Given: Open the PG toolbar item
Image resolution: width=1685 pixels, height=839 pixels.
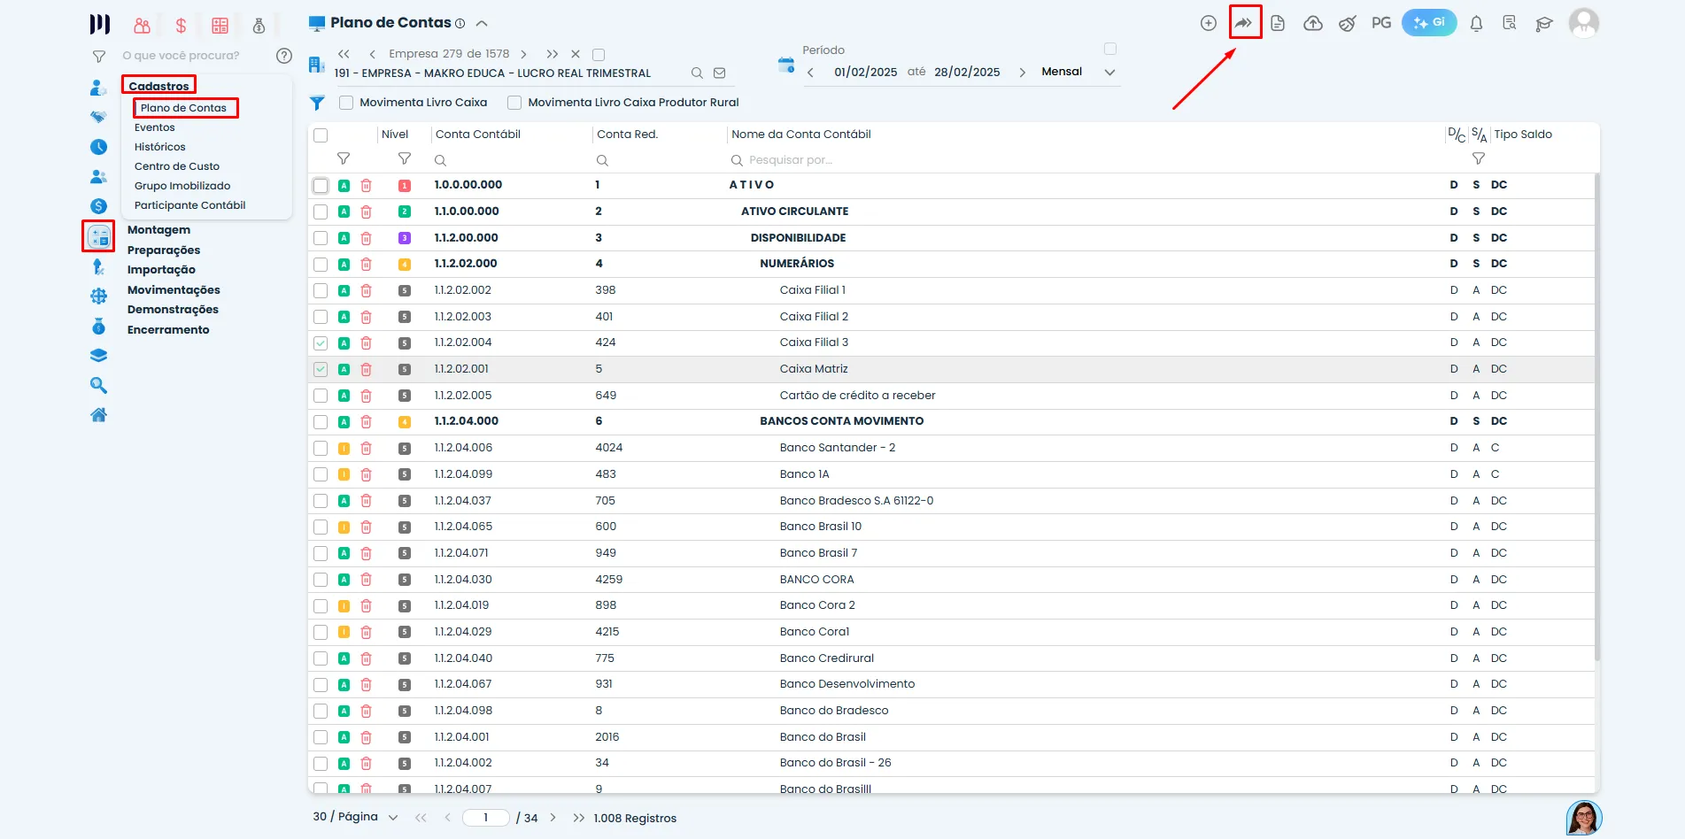Looking at the screenshot, I should coord(1381,23).
